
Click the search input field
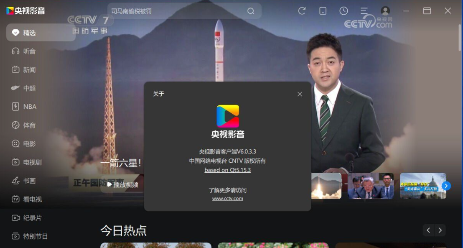coord(176,11)
